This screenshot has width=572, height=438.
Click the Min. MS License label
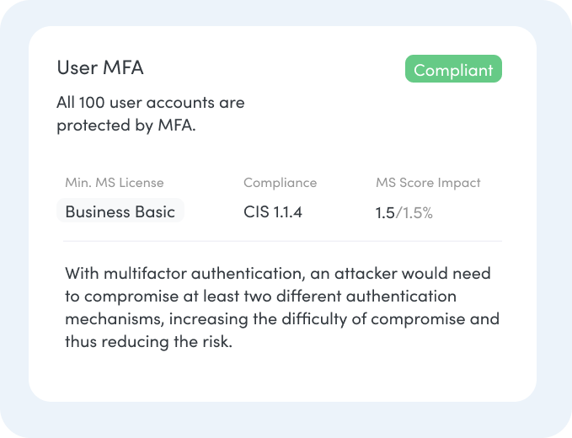(x=115, y=182)
